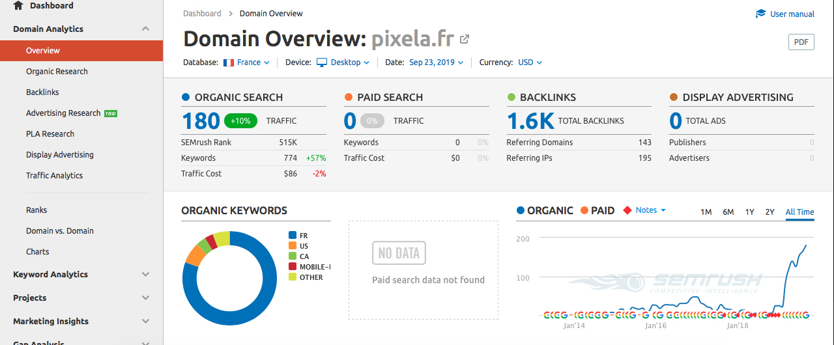This screenshot has height=345, width=834.
Task: Toggle PAID series in trend chart legend
Action: (x=597, y=210)
